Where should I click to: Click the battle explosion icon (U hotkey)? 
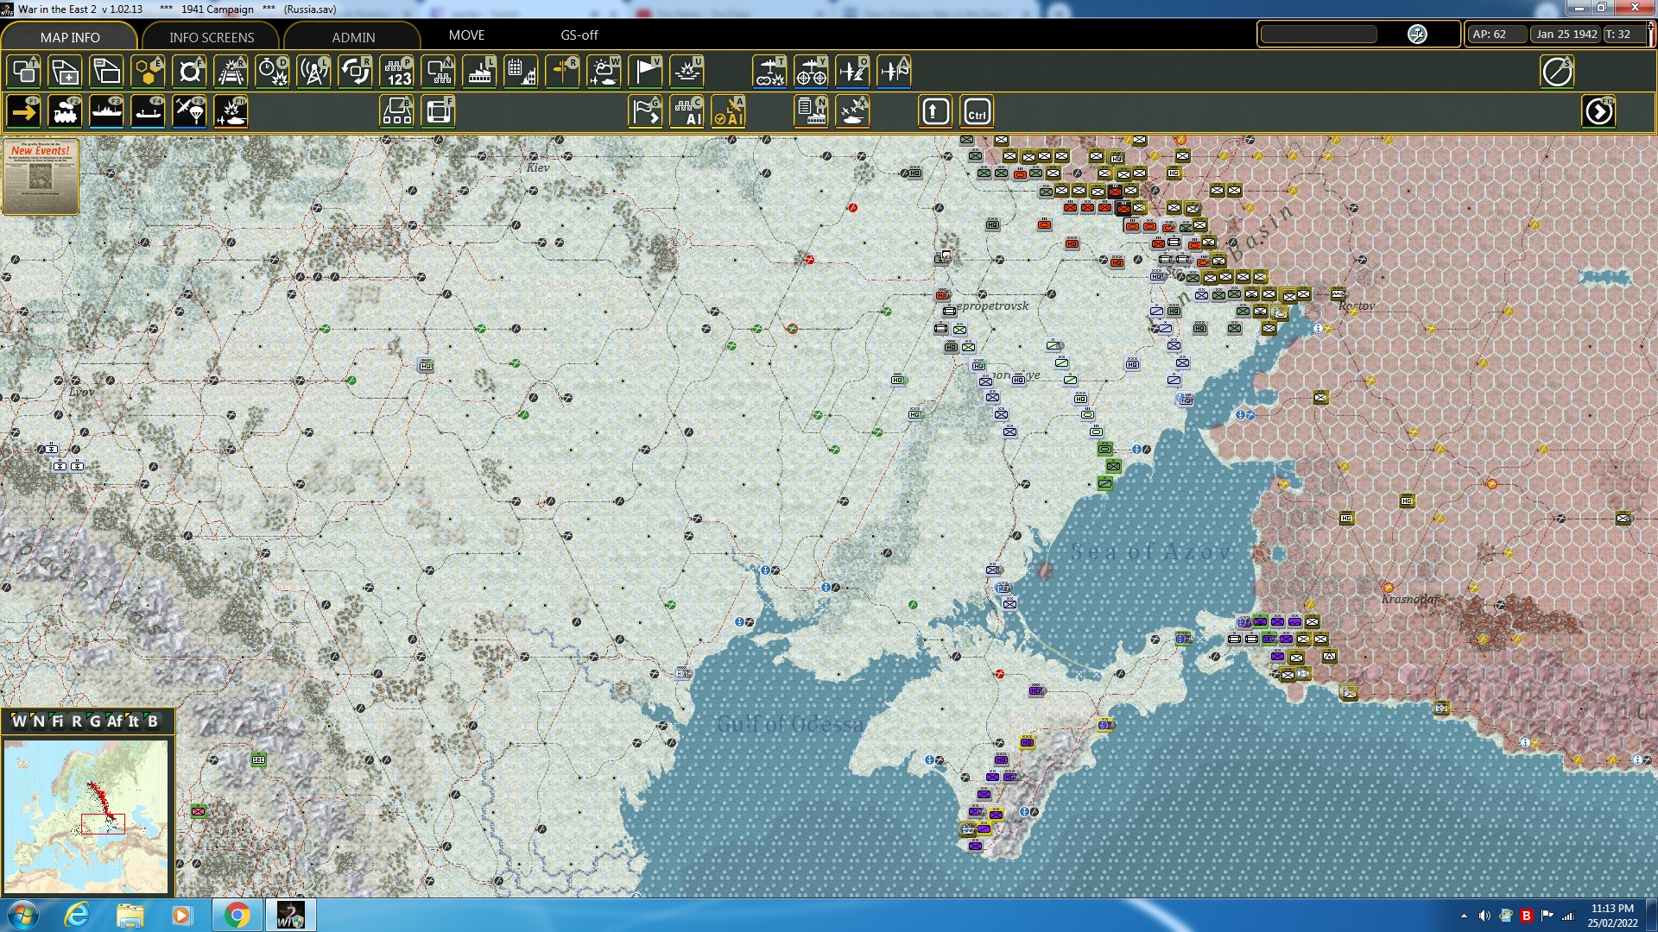[687, 72]
